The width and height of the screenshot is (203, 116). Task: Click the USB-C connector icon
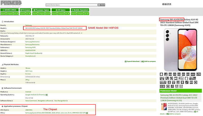point(163,82)
